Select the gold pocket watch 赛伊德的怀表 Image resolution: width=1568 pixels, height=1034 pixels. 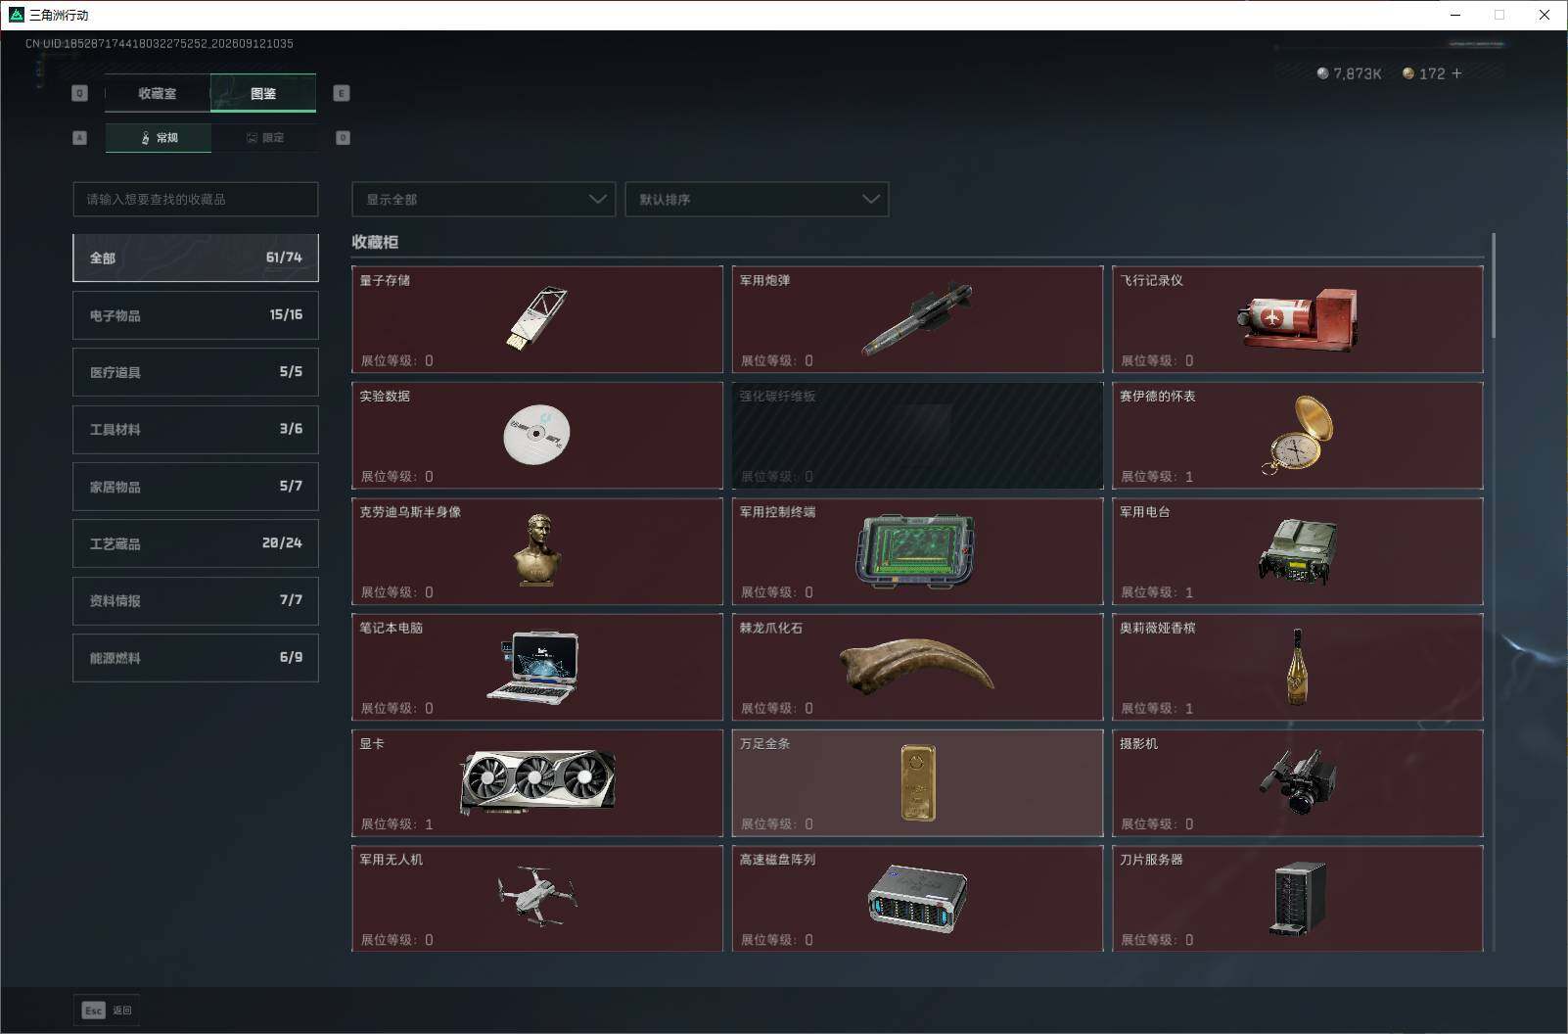[x=1298, y=435]
